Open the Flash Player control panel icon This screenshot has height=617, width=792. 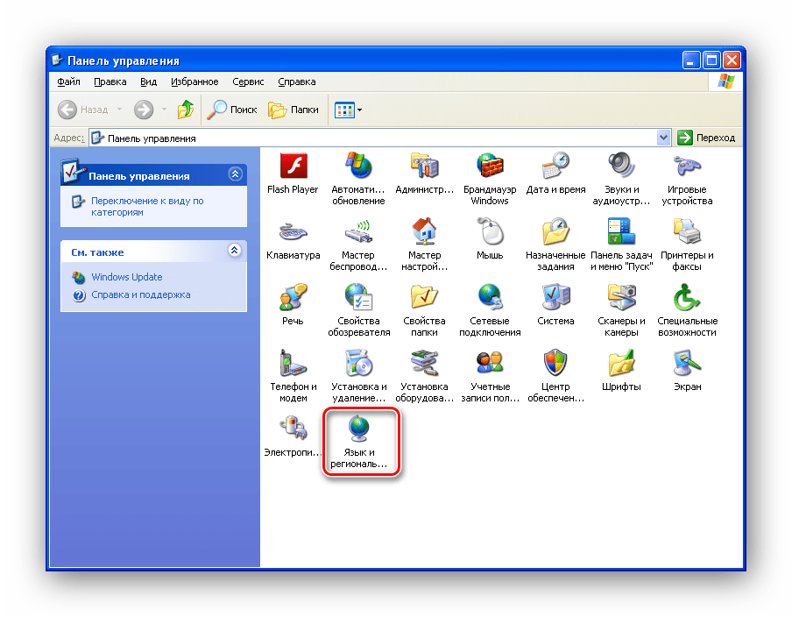click(x=293, y=167)
